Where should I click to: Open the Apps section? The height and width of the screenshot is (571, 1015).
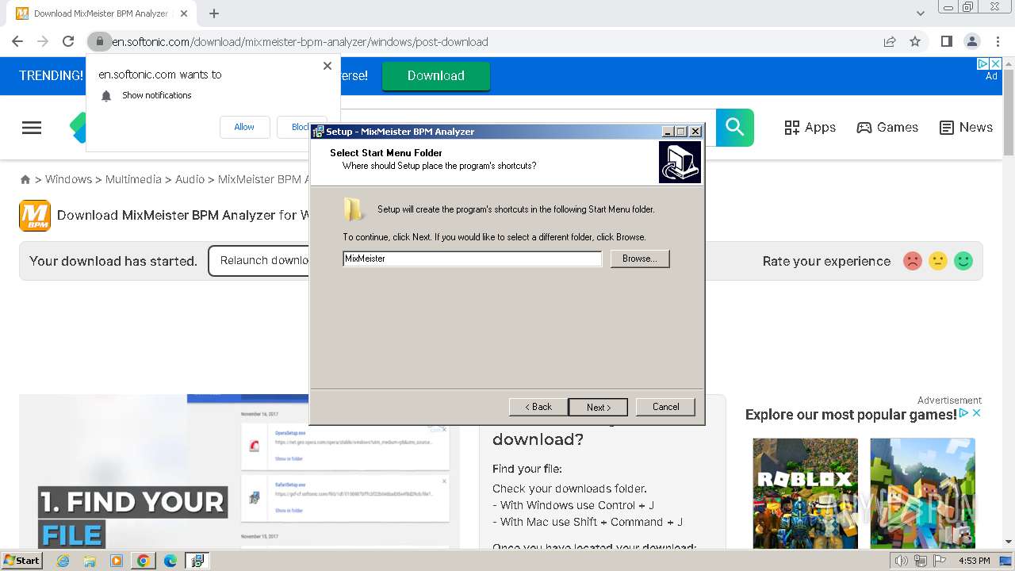pos(810,128)
